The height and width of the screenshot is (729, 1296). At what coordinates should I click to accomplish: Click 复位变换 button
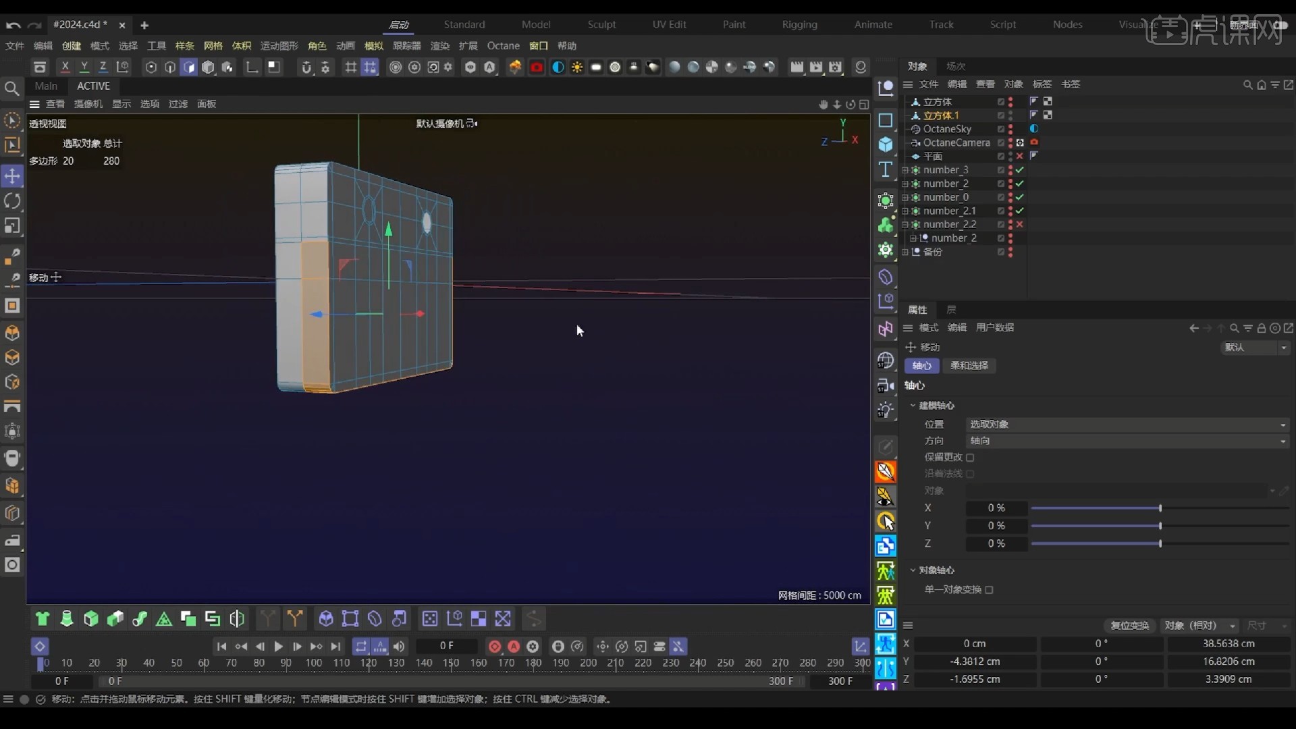point(1129,626)
